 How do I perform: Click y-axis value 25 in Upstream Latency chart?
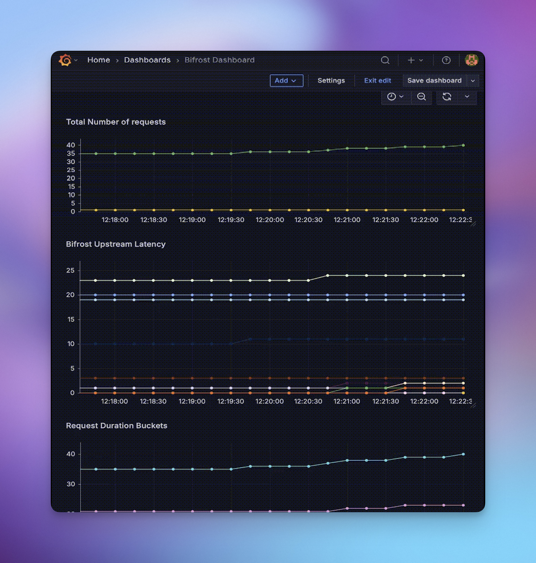coord(70,270)
